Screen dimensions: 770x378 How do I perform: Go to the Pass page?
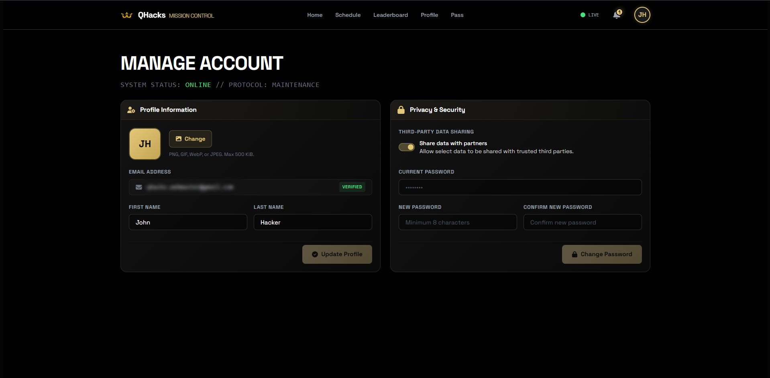click(x=457, y=15)
